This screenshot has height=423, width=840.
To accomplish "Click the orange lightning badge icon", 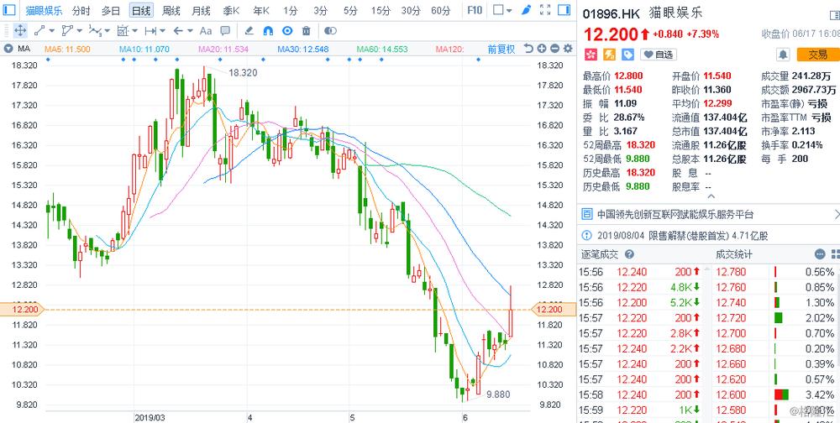I will [609, 54].
